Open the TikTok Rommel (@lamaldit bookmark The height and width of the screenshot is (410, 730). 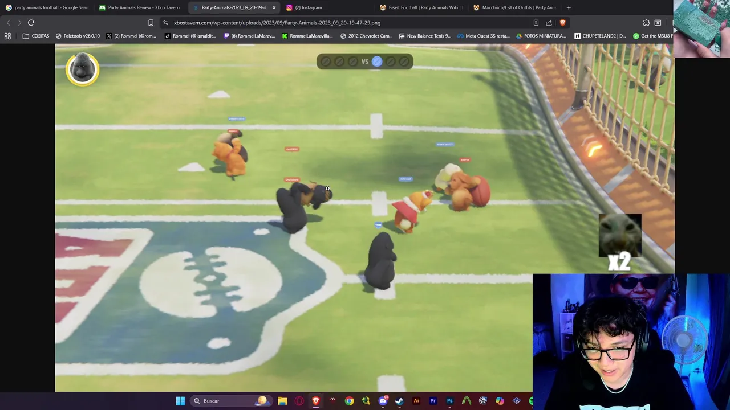click(x=190, y=36)
